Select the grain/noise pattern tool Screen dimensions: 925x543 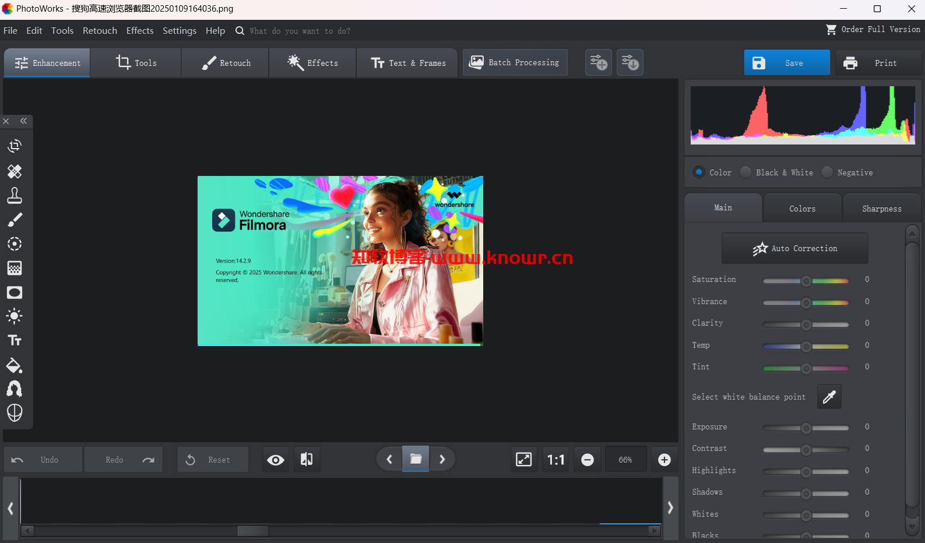point(15,268)
